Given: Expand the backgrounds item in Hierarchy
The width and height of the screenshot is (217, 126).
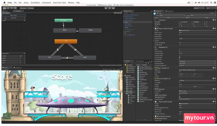Looking at the screenshot, I should tap(124, 17).
